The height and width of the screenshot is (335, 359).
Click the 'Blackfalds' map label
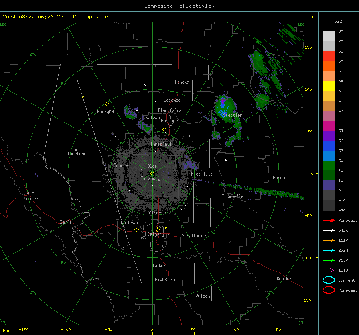tap(170, 110)
